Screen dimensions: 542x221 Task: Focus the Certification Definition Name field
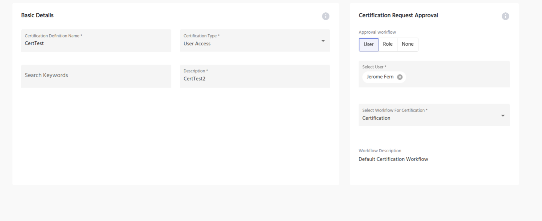point(96,43)
